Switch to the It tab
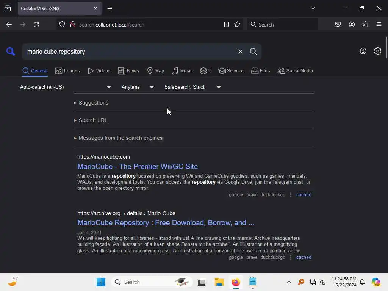 pos(205,71)
